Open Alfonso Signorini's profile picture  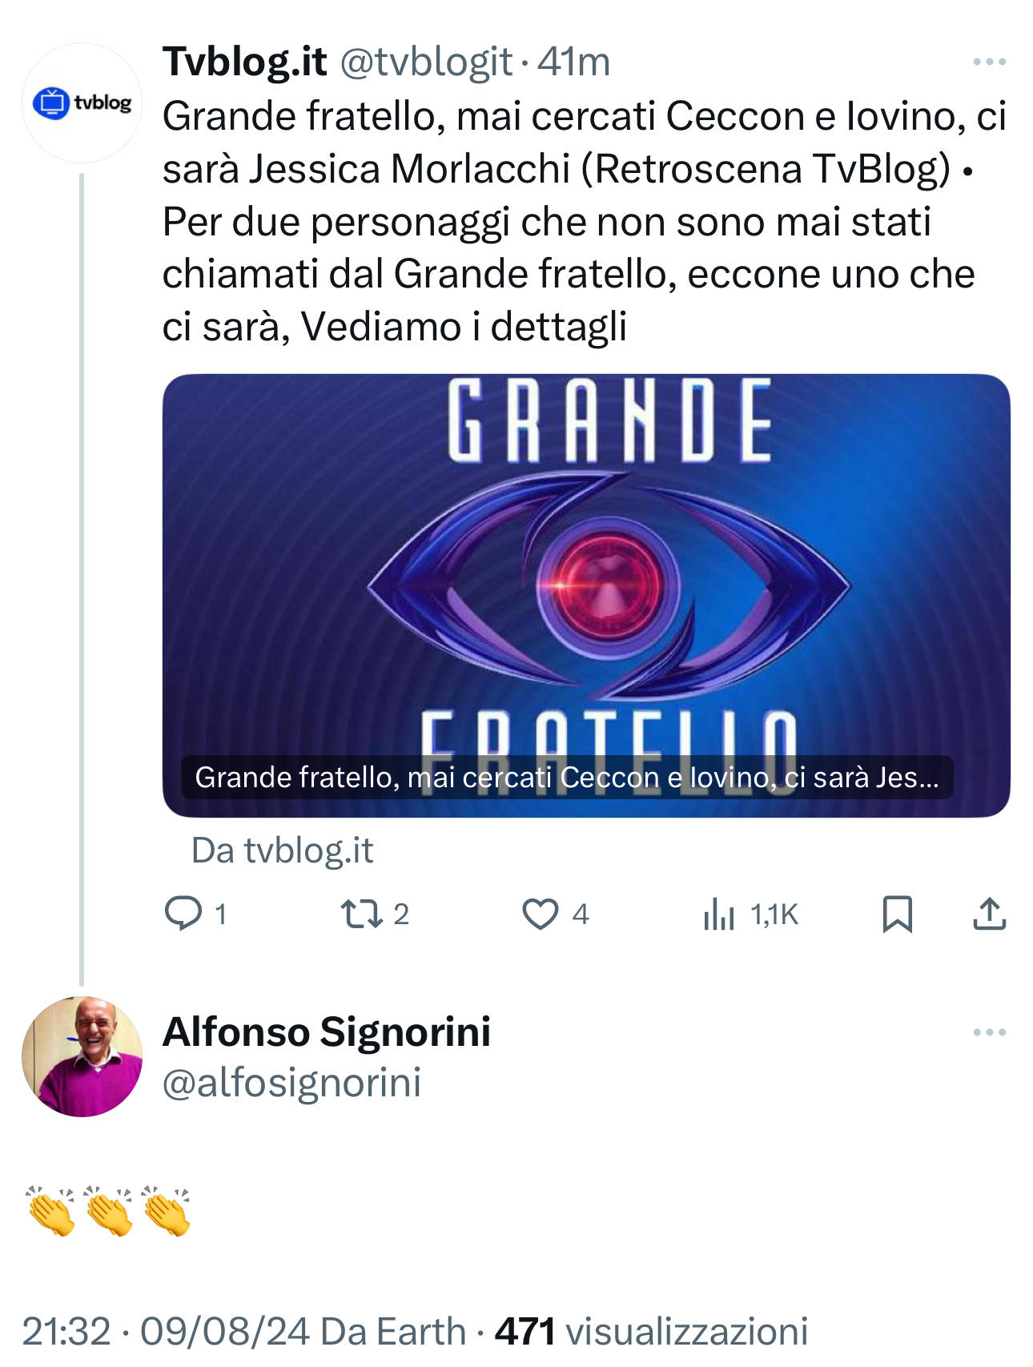(x=82, y=1056)
